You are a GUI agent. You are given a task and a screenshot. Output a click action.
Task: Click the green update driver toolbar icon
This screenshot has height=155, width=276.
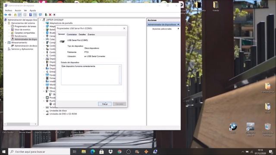(x=46, y=15)
